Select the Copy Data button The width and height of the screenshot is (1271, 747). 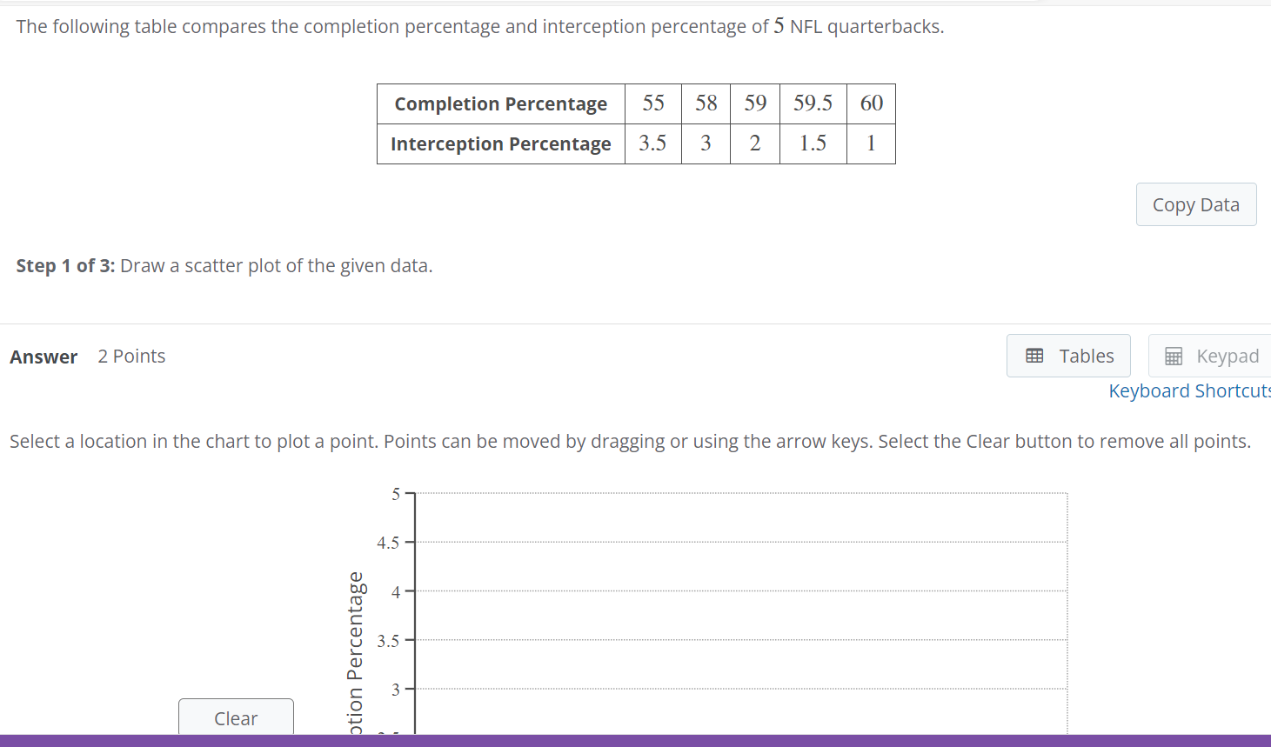(x=1195, y=203)
